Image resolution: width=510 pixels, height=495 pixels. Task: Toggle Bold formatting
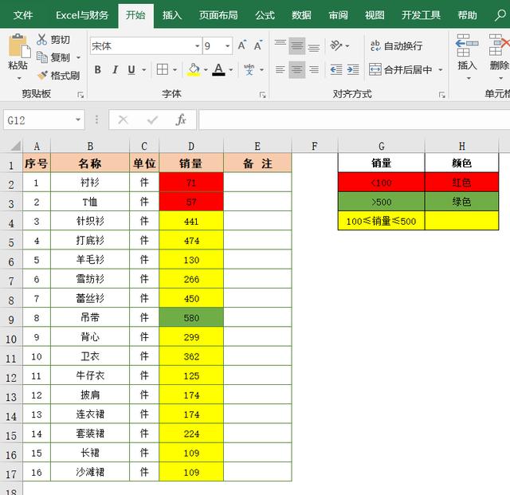tap(98, 70)
